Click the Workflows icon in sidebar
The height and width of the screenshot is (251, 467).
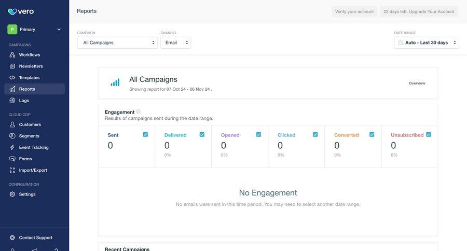coord(12,55)
